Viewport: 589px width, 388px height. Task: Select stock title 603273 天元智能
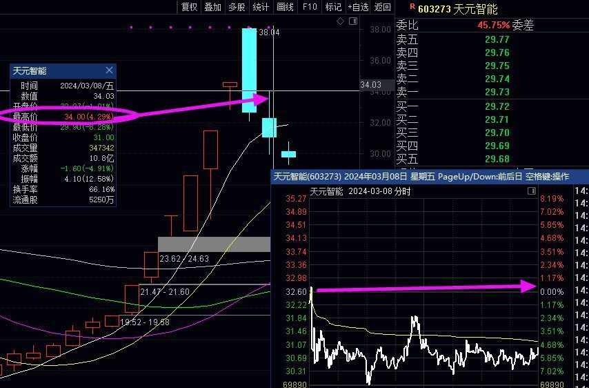457,9
